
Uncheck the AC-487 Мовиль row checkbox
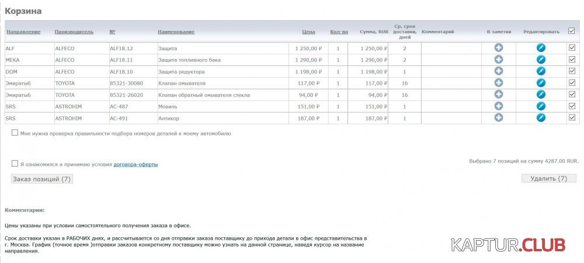(x=572, y=106)
